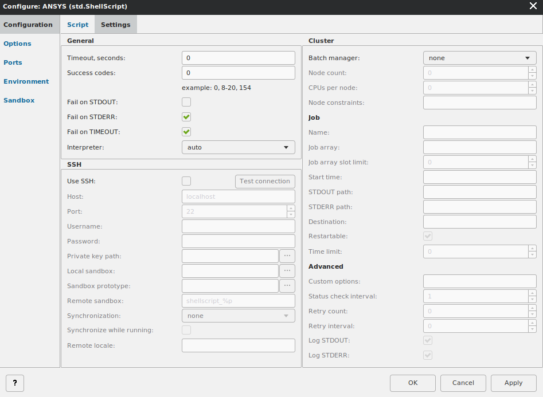Open the Options section
Screen dimensions: 543x397
click(x=17, y=44)
